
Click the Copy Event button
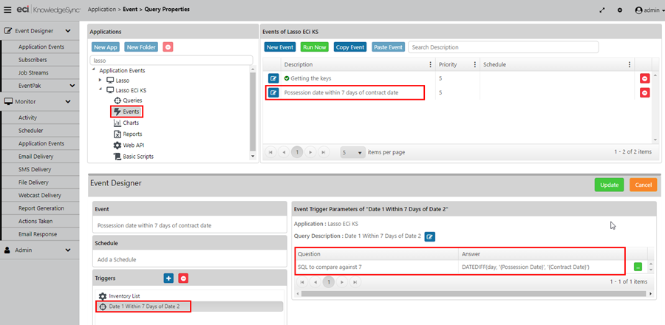click(x=350, y=47)
